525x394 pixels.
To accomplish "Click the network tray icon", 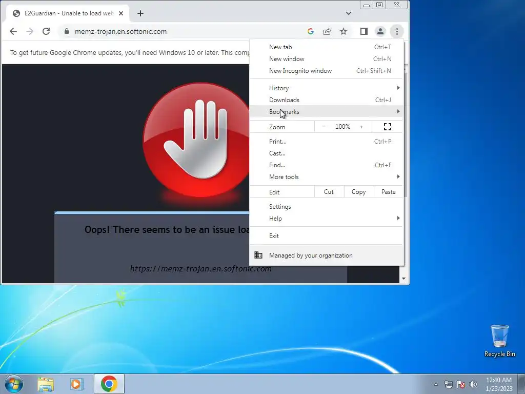I will (448, 384).
